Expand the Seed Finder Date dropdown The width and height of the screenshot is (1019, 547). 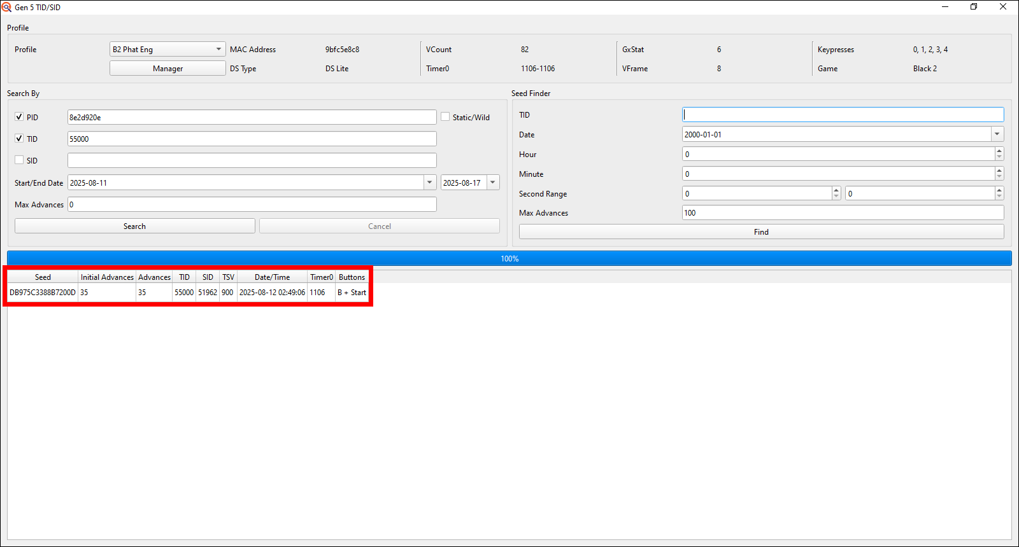(997, 134)
